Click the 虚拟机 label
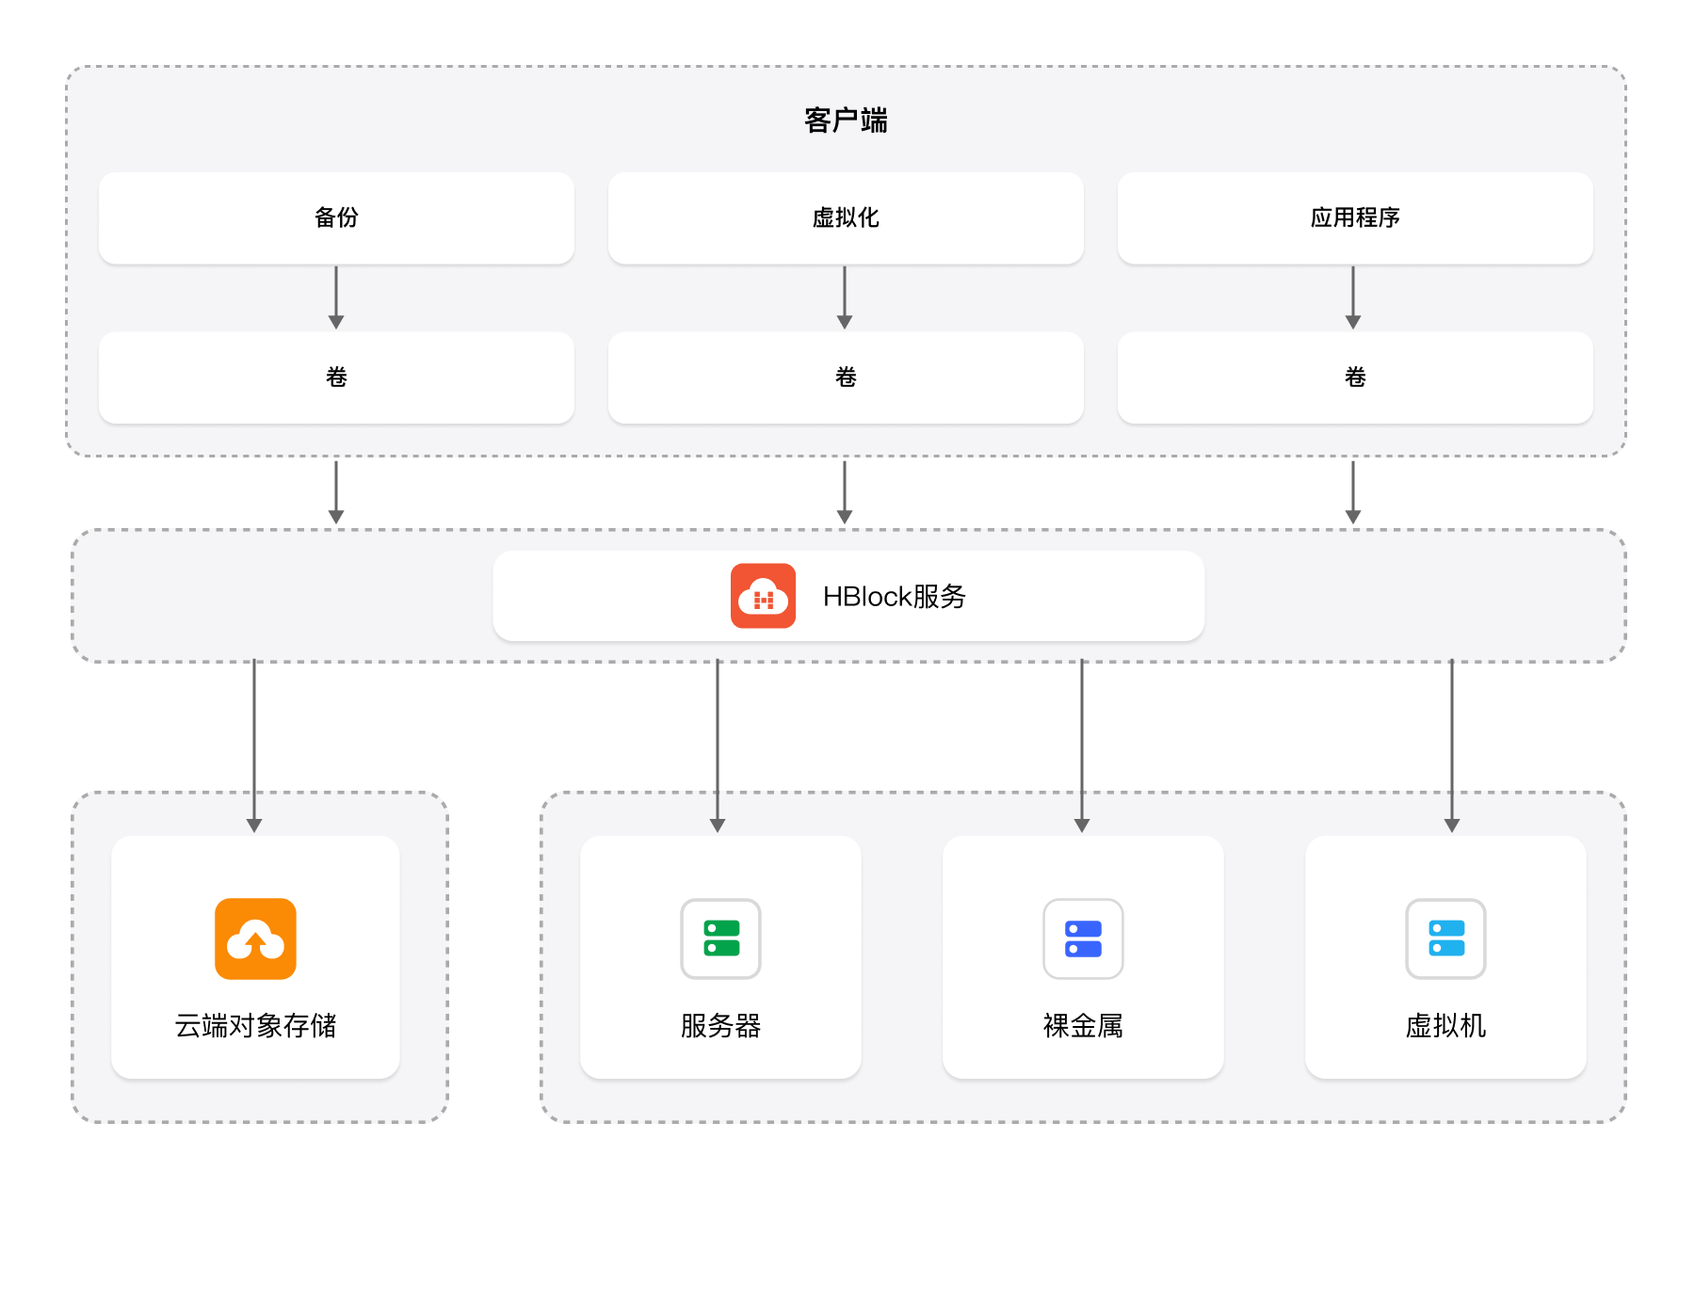The image size is (1695, 1299). [x=1445, y=1025]
